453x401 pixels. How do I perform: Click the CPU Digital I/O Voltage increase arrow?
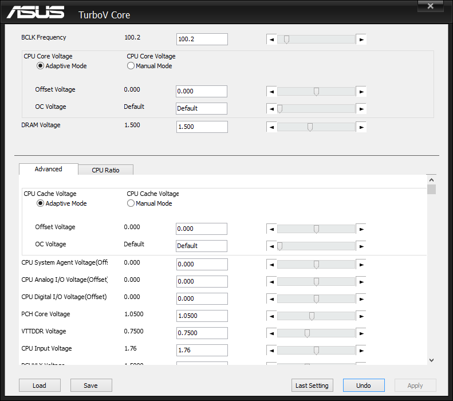coord(361,299)
